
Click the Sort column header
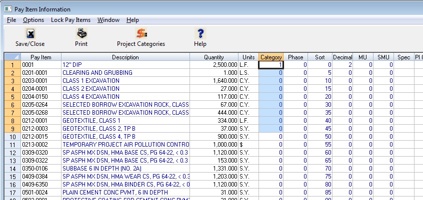(x=320, y=57)
